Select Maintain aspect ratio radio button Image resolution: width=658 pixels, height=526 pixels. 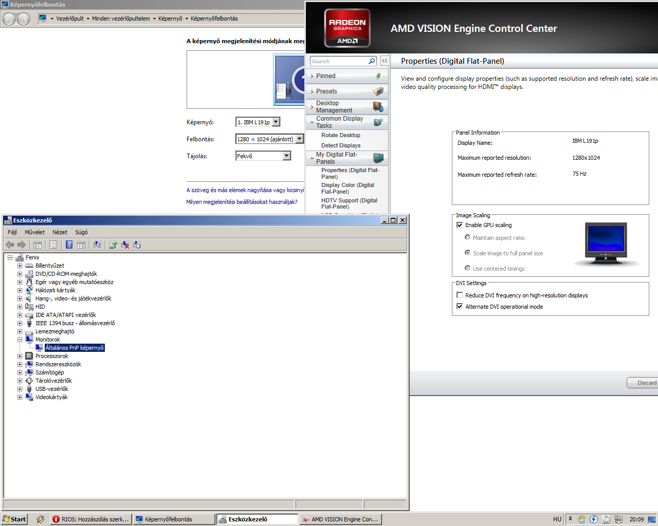click(x=467, y=237)
